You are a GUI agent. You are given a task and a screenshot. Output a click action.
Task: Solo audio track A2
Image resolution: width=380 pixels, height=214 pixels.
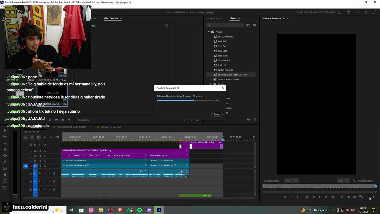(49, 181)
